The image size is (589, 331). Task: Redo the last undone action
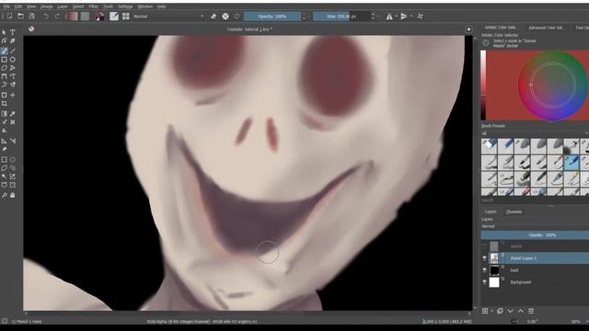(57, 17)
